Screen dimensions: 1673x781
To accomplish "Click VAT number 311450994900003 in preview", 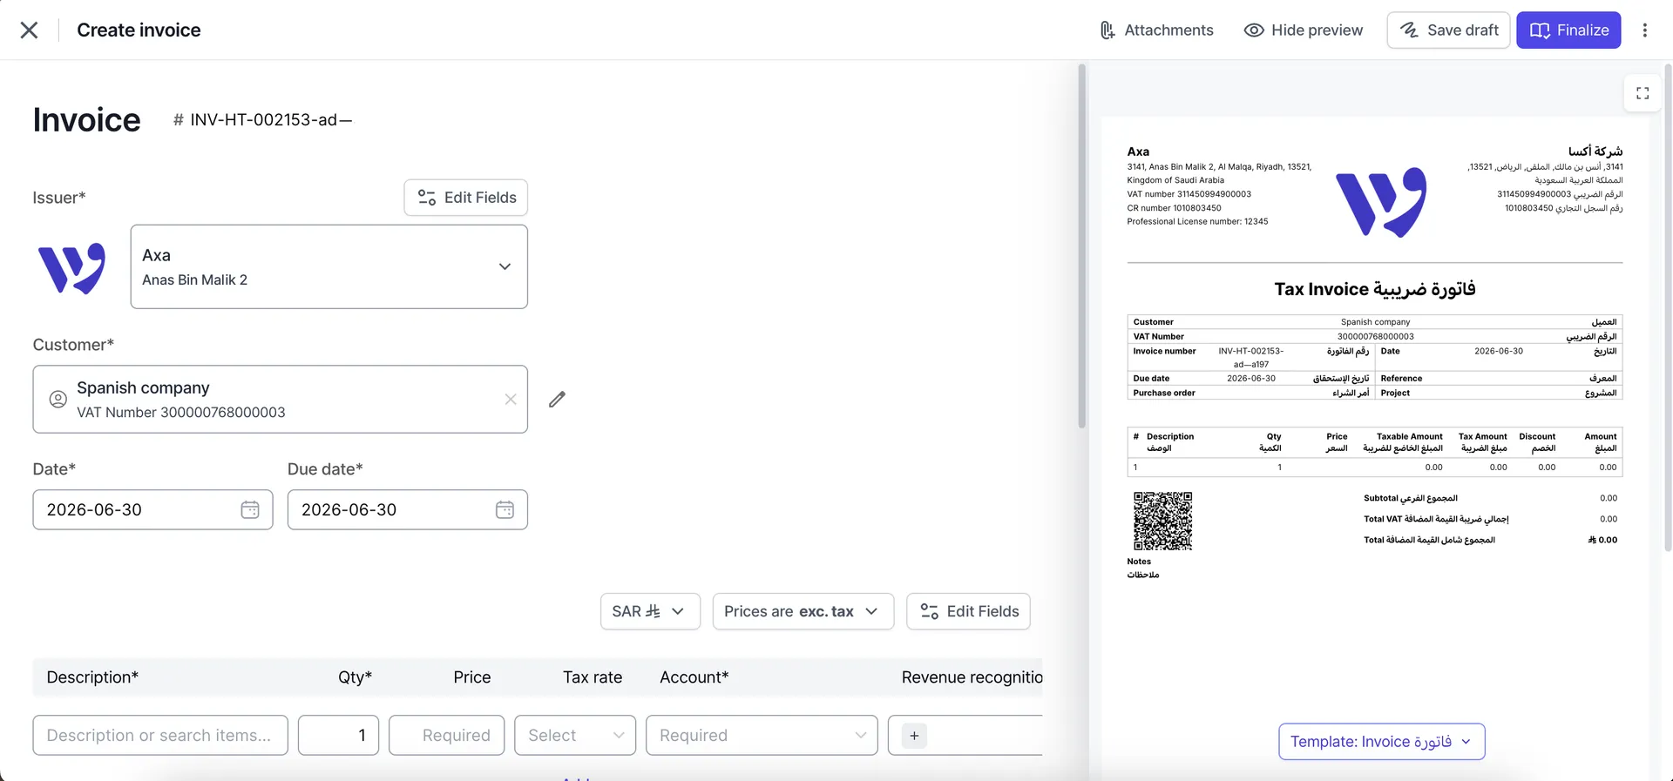I will 1189,194.
